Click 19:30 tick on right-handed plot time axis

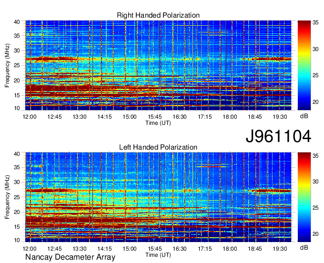coord(280,117)
